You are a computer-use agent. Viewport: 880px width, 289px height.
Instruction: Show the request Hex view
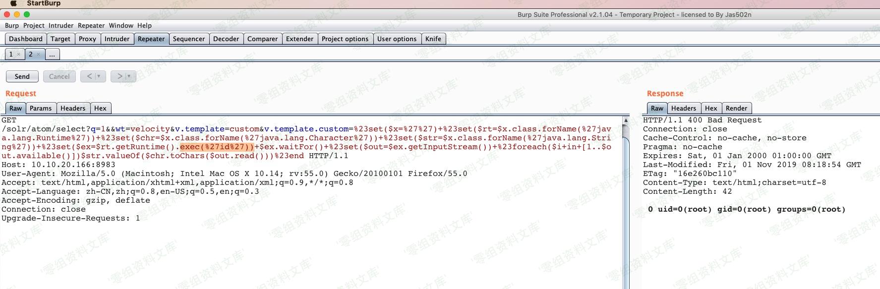tap(100, 108)
